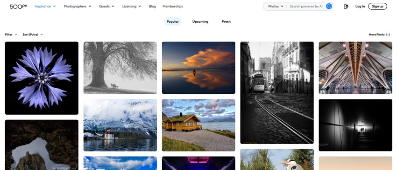
Task: Expand the Photographers menu
Action: click(x=78, y=7)
